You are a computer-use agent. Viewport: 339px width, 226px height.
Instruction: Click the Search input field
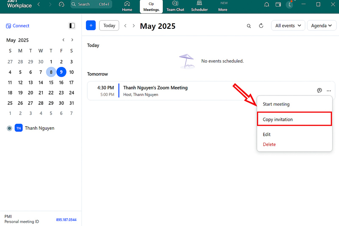tap(91, 4)
